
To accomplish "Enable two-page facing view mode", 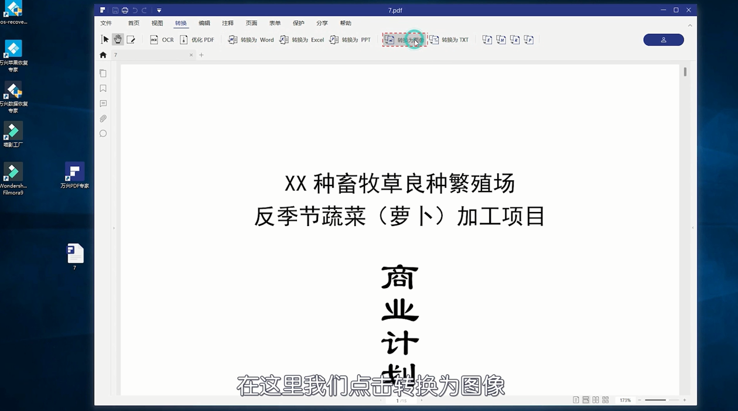I will (595, 400).
